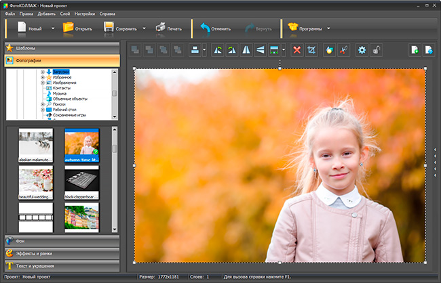Open the Файл menu

click(10, 14)
